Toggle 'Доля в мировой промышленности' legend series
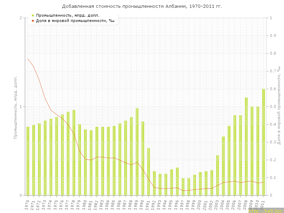 tap(75, 21)
